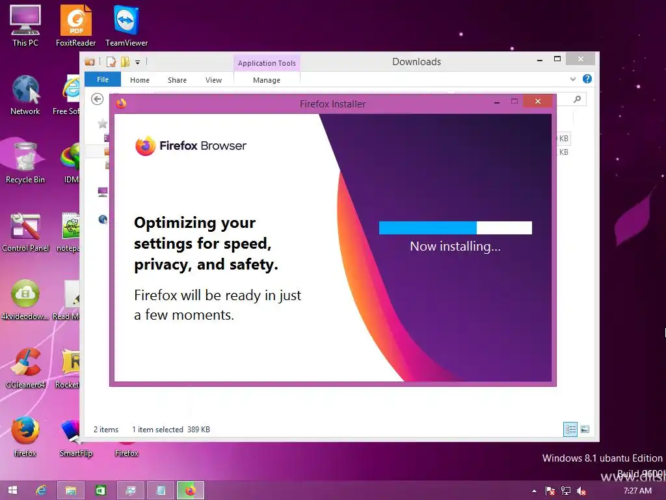Viewport: 666px width, 500px height.
Task: Click the taskbar clock showing 7:27 AM
Action: pyautogui.click(x=637, y=491)
